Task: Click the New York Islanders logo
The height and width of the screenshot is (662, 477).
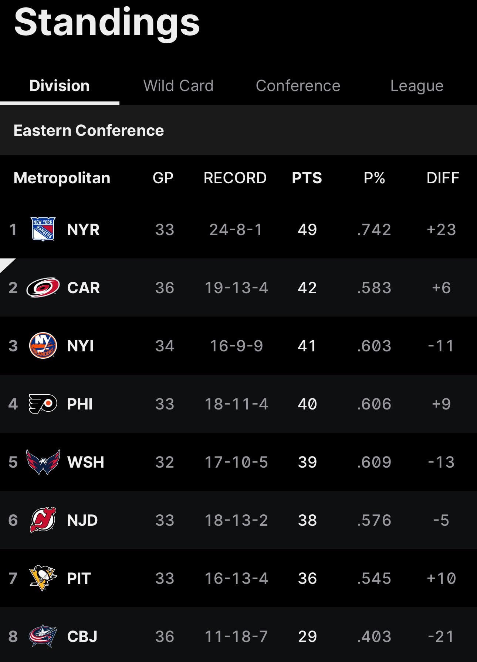Action: pos(43,346)
